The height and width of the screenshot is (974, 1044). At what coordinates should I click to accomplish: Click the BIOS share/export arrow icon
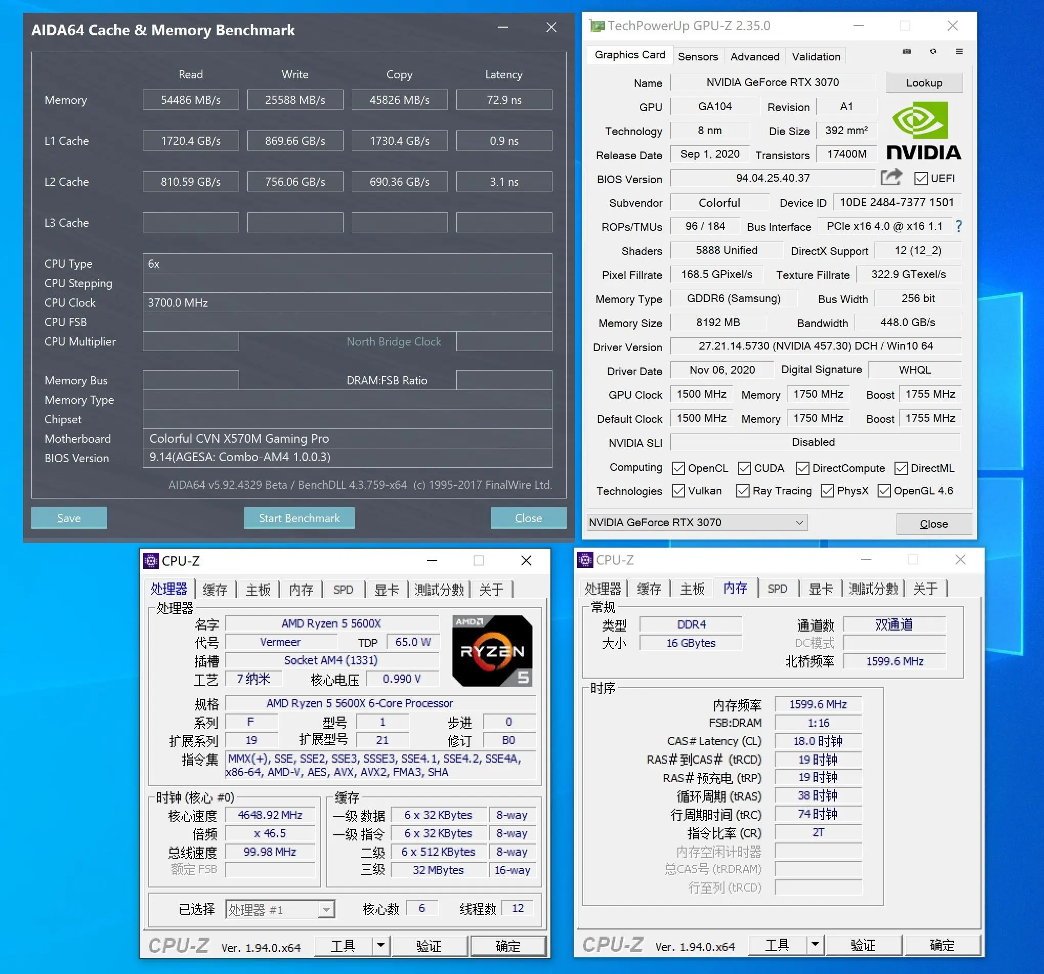[x=891, y=178]
